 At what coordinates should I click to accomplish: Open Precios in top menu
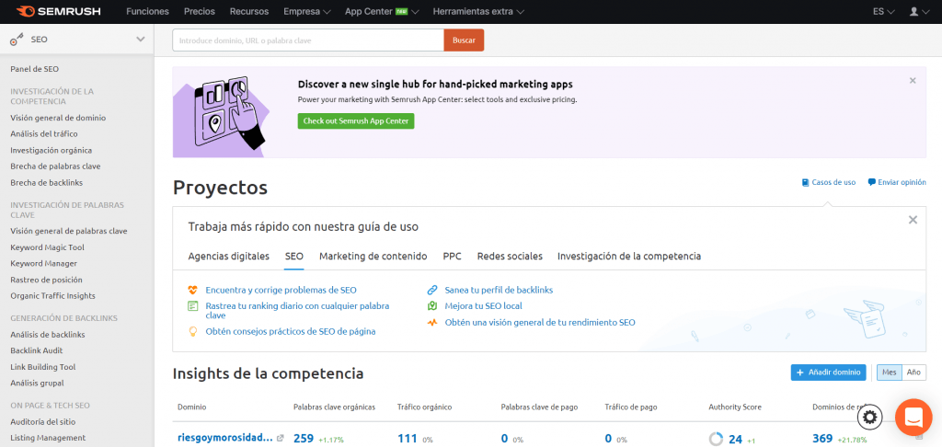(x=200, y=11)
